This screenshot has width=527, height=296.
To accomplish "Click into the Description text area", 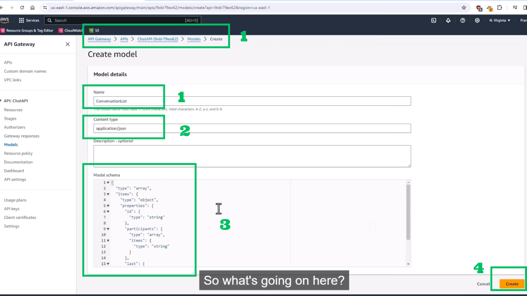I will pyautogui.click(x=252, y=156).
